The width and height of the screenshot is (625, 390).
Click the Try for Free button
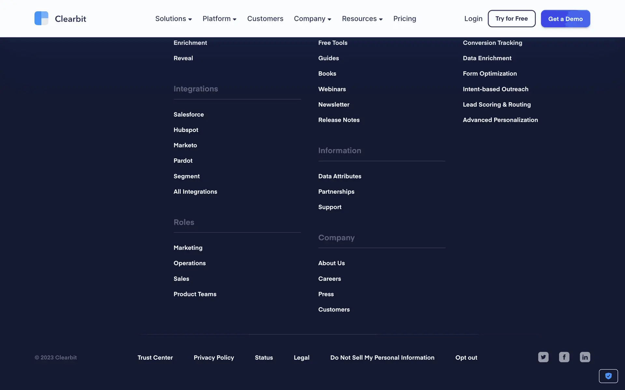511,19
